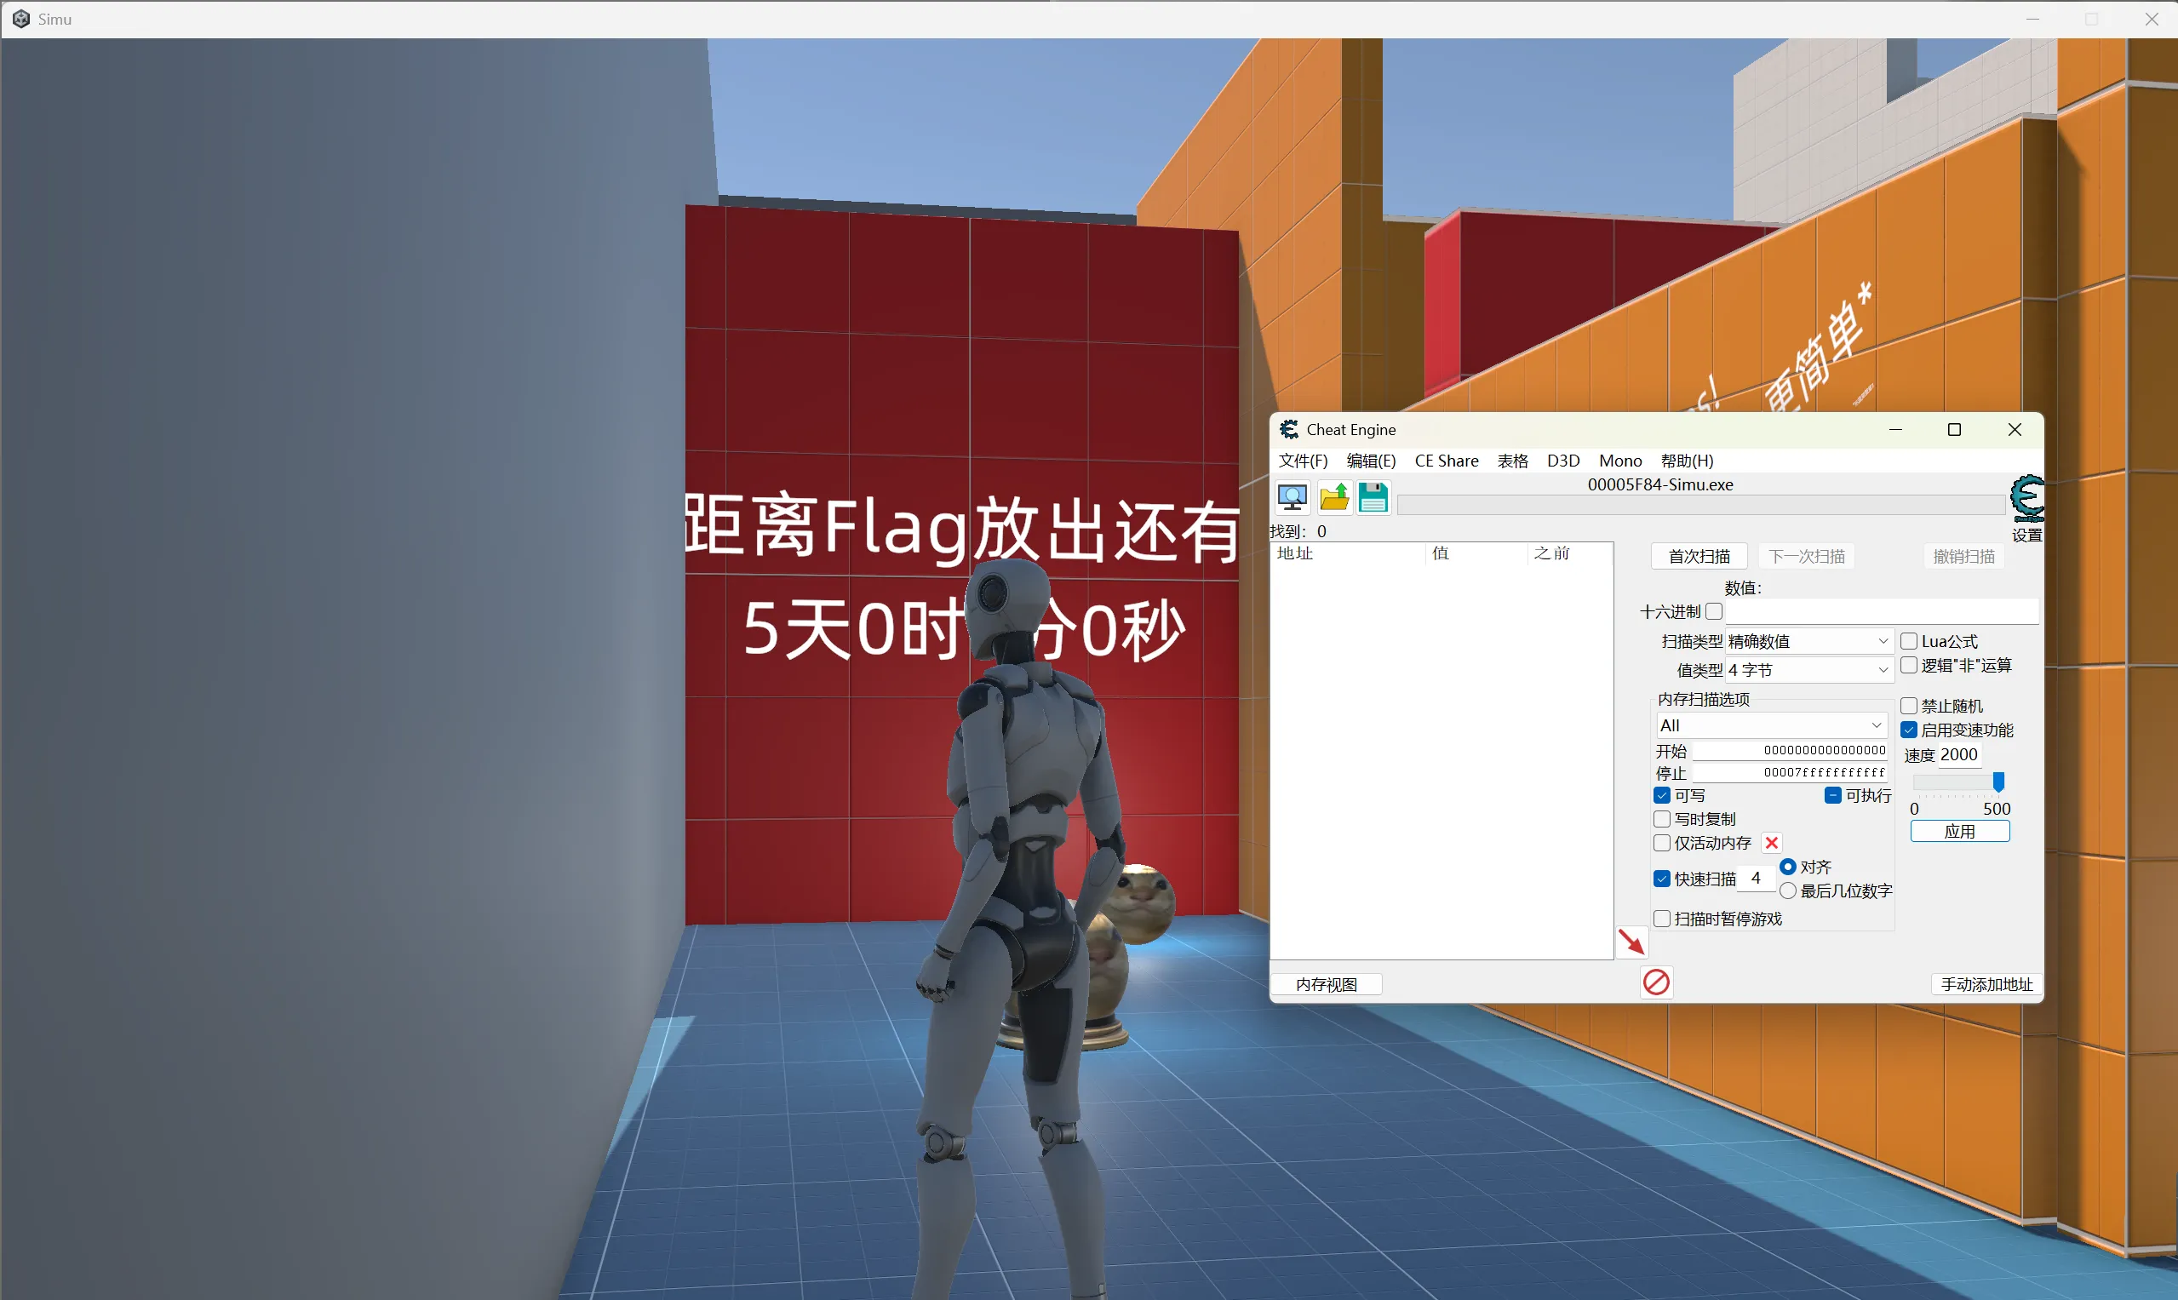2178x1300 pixels.
Task: Click the Cheat Engine title bar icon
Action: [1289, 429]
